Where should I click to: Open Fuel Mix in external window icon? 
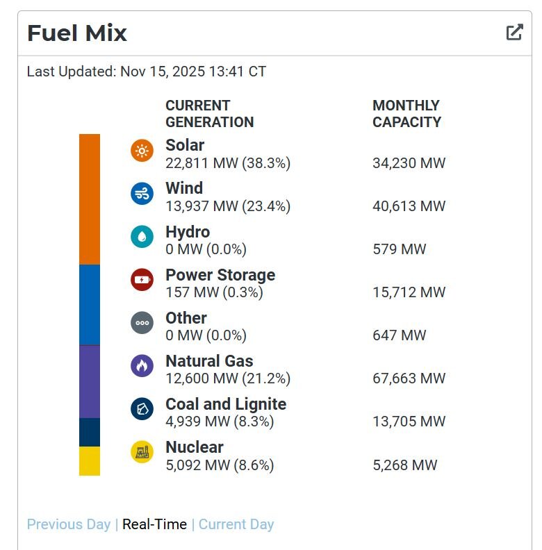tap(514, 32)
